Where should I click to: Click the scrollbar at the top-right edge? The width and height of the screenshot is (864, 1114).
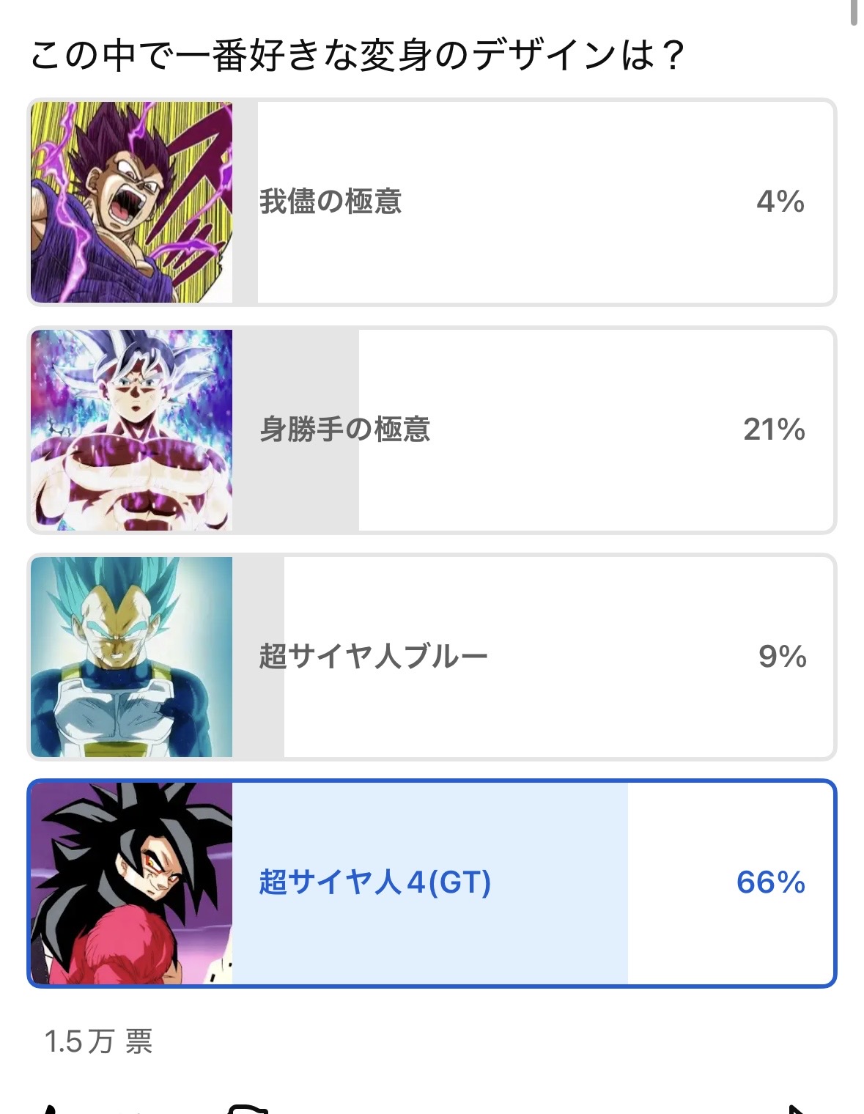coord(854,13)
